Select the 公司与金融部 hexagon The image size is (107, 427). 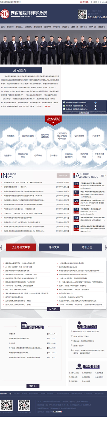coord(28,136)
